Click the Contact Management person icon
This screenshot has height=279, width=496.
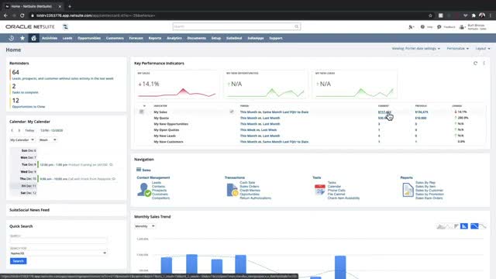click(x=144, y=190)
